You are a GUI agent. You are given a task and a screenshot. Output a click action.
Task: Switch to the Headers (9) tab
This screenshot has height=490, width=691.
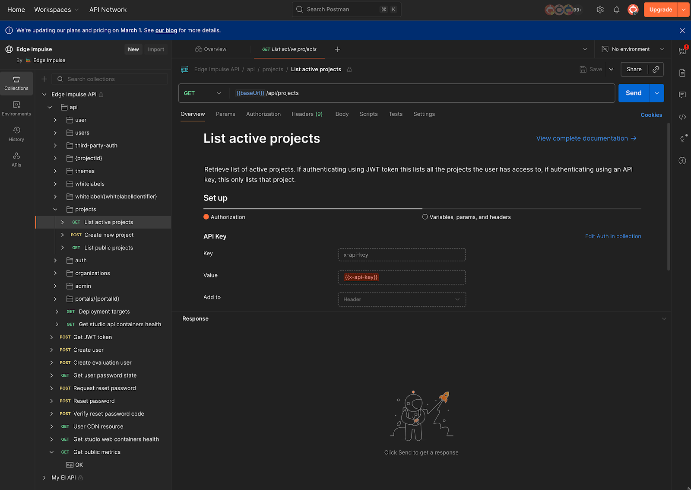pyautogui.click(x=307, y=114)
